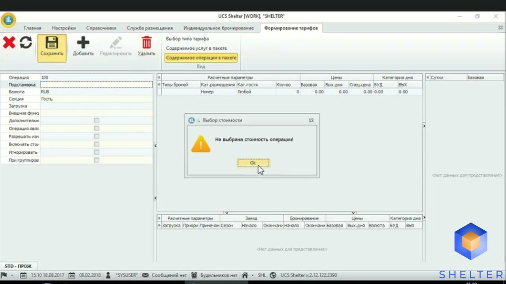Click the calendar icon beside 15:10 18.08.2017

tap(23, 275)
